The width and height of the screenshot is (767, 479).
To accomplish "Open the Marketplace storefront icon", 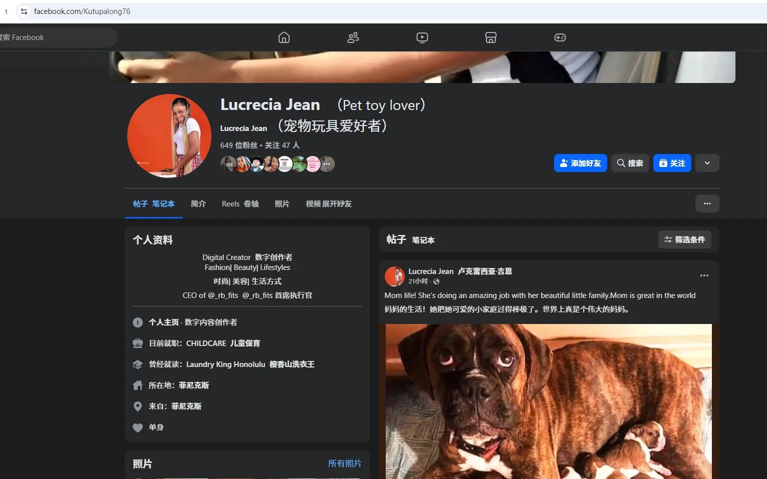I will tap(491, 37).
